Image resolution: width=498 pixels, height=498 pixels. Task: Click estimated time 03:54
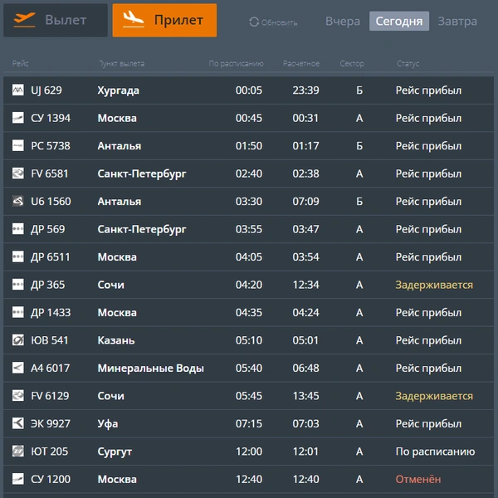pyautogui.click(x=305, y=257)
